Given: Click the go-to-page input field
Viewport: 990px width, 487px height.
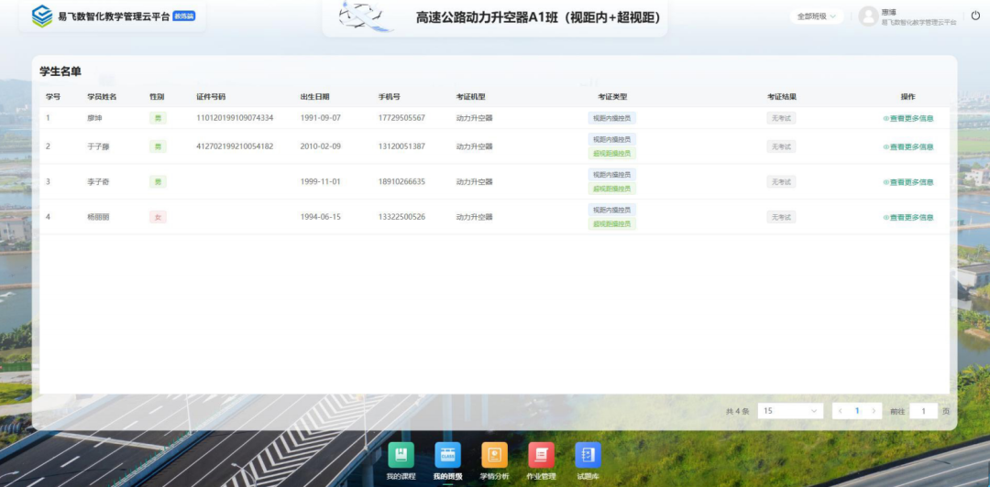Looking at the screenshot, I should 923,411.
